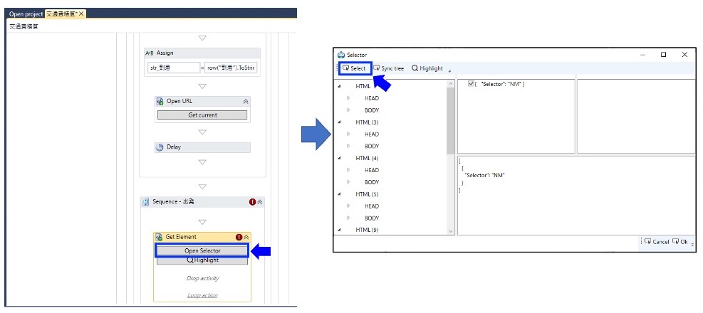This screenshot has height=313, width=703.
Task: Toggle the "Selector": "NM" checkbox
Action: [471, 84]
